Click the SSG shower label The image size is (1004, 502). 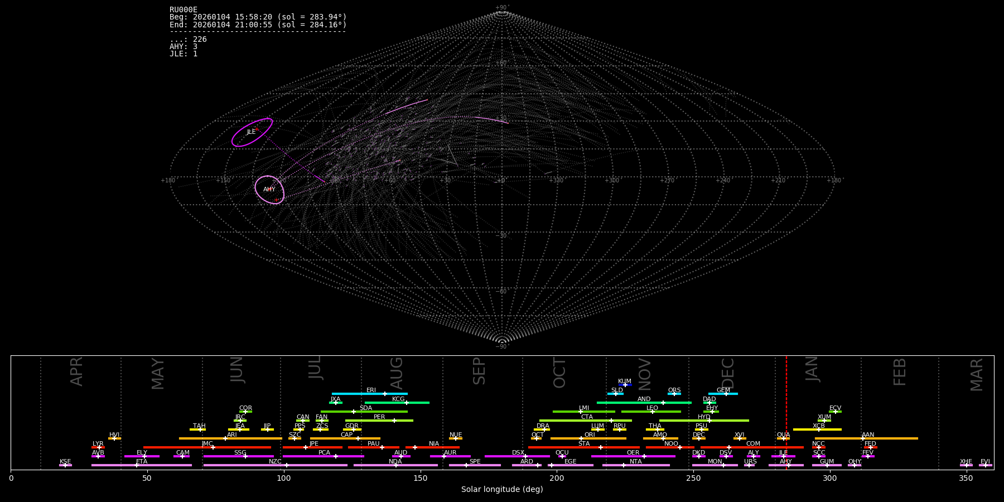click(240, 453)
